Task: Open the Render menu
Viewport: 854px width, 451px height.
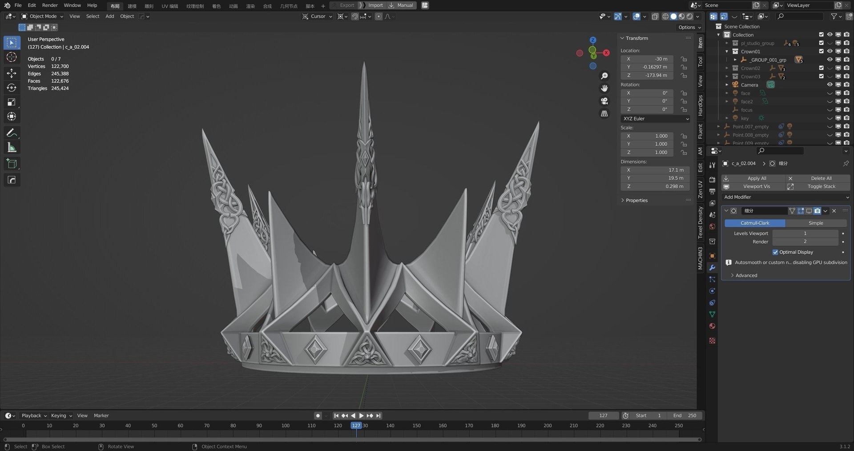Action: pyautogui.click(x=50, y=5)
